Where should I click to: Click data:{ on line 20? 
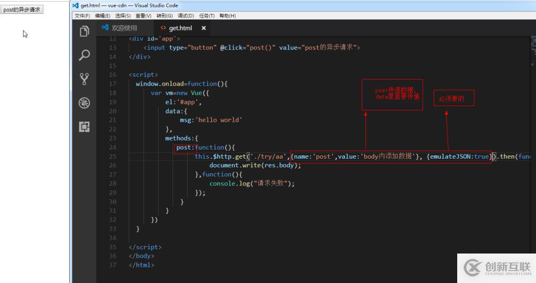(x=176, y=111)
